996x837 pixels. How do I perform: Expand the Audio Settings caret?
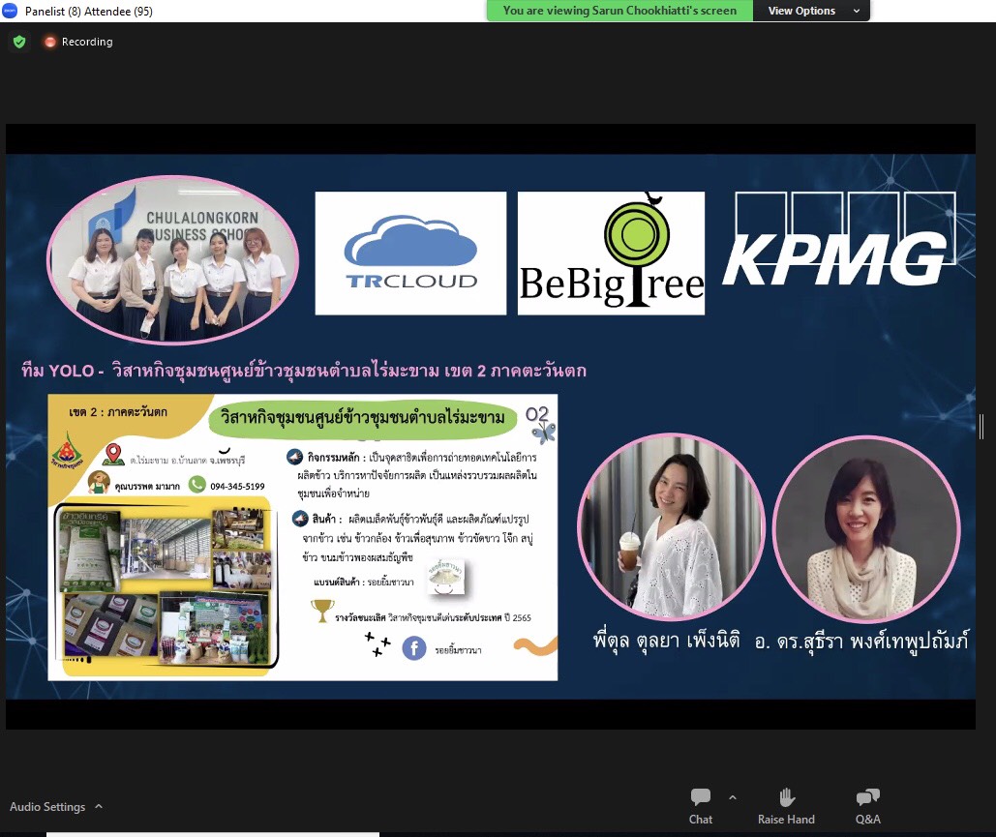(x=99, y=806)
